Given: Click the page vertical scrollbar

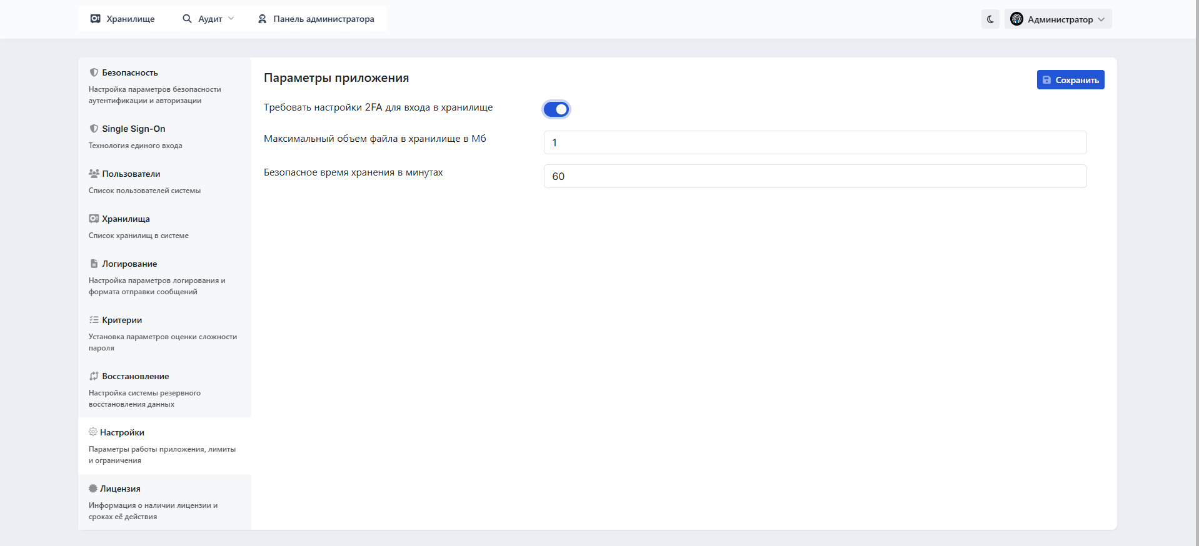Looking at the screenshot, I should 1196,273.
